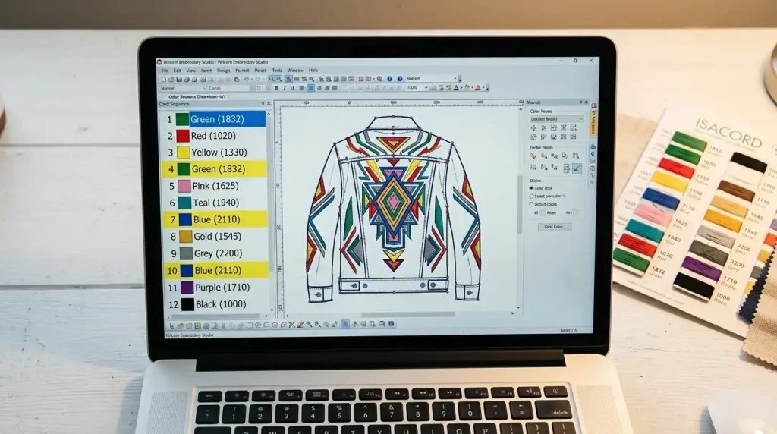Select the Color stick radio button
This screenshot has height=434, width=777.
point(531,188)
